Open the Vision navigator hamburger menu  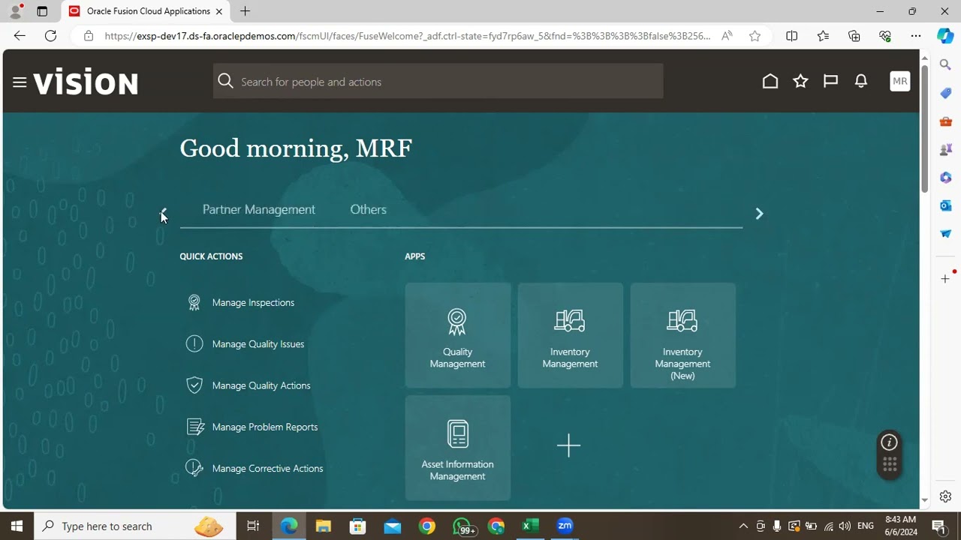[x=20, y=82]
